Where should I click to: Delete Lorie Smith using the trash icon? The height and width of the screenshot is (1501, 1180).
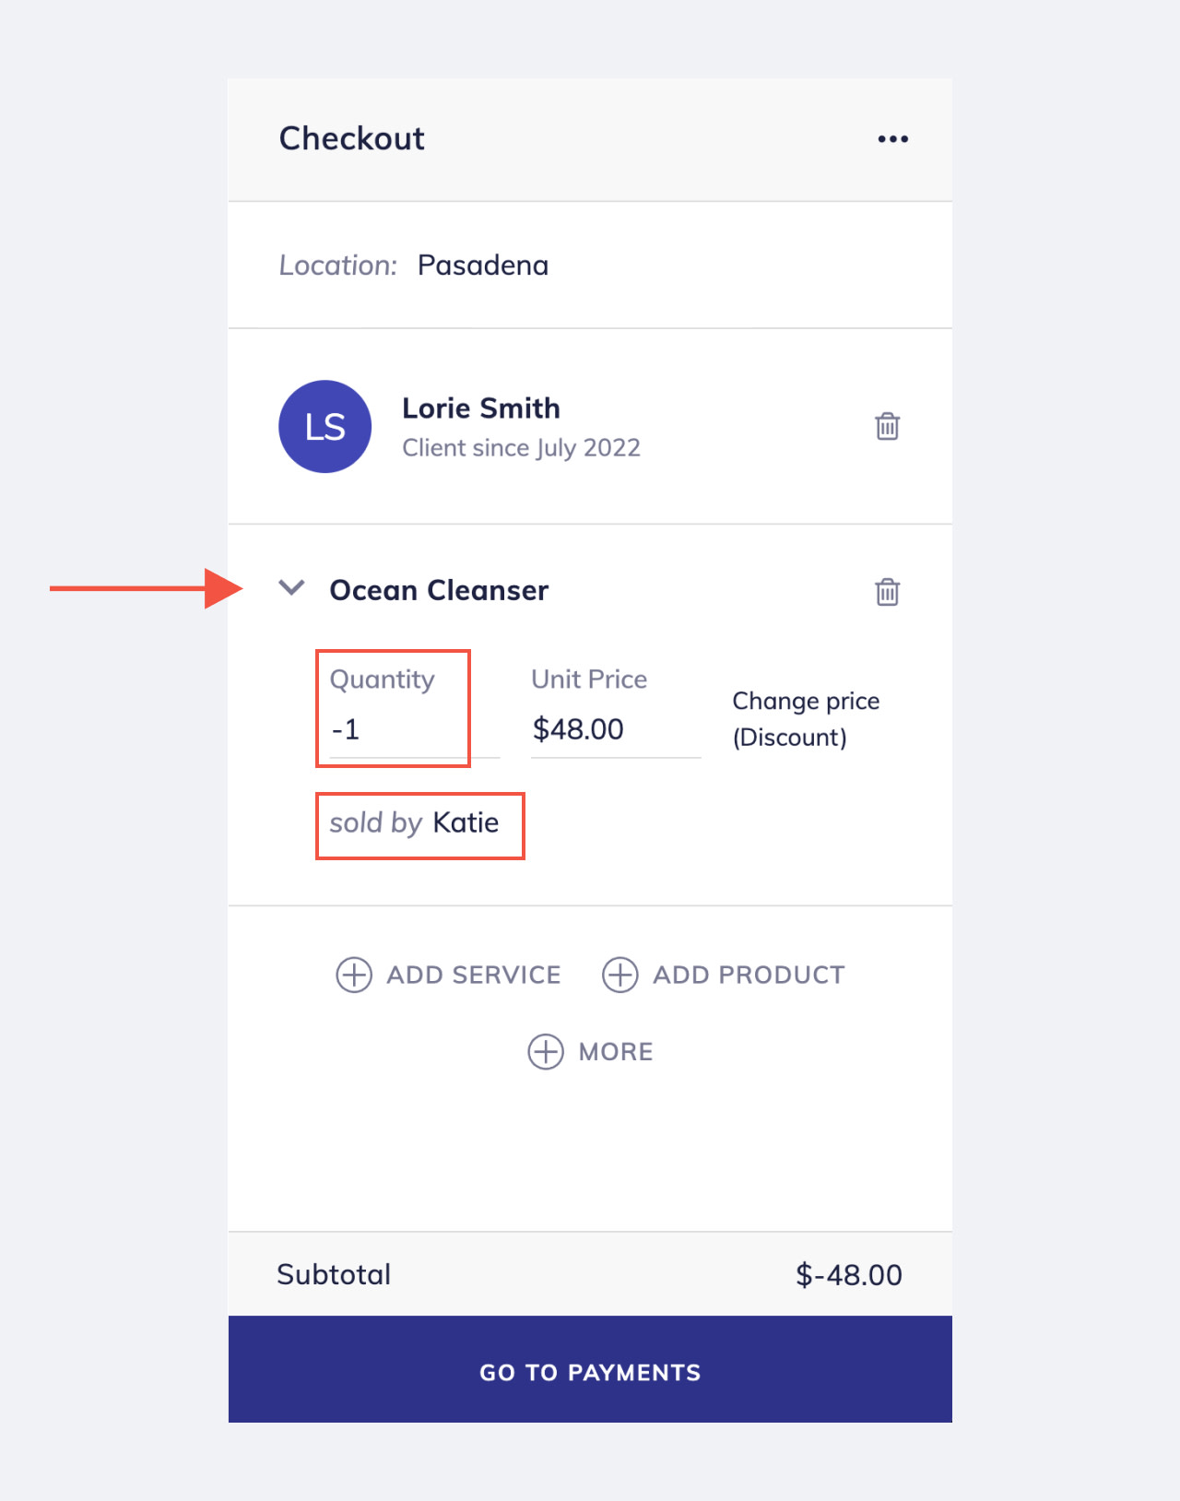(x=888, y=426)
